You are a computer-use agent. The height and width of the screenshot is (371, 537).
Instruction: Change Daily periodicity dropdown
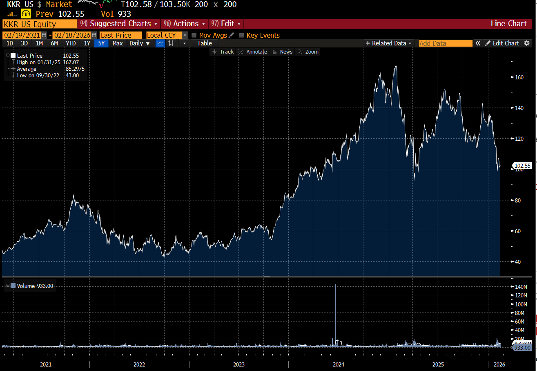[x=140, y=43]
